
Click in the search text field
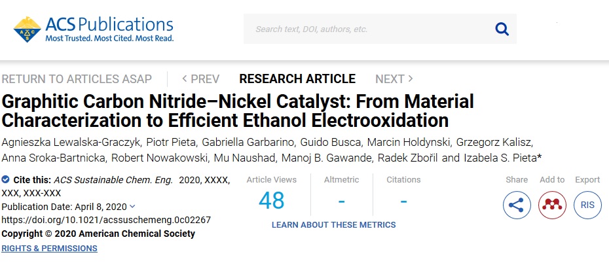(x=369, y=29)
